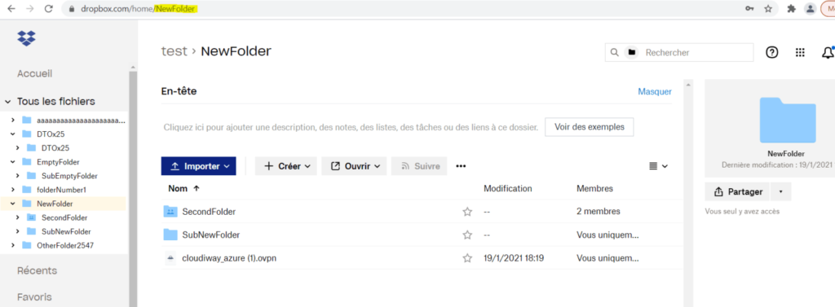The width and height of the screenshot is (835, 307).
Task: Star the SubNewFolder row
Action: [467, 235]
